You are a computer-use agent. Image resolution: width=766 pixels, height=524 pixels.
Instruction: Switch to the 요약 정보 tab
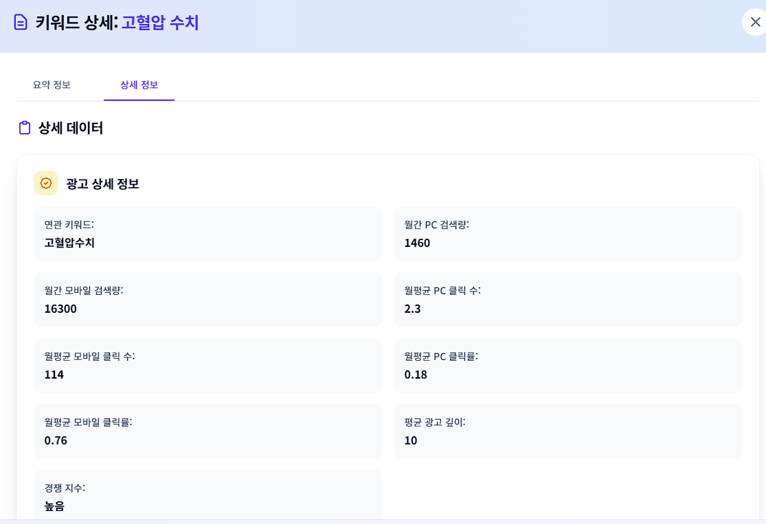click(52, 85)
